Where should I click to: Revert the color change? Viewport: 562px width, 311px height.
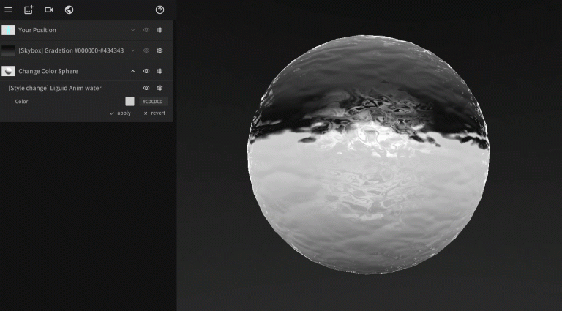click(154, 113)
